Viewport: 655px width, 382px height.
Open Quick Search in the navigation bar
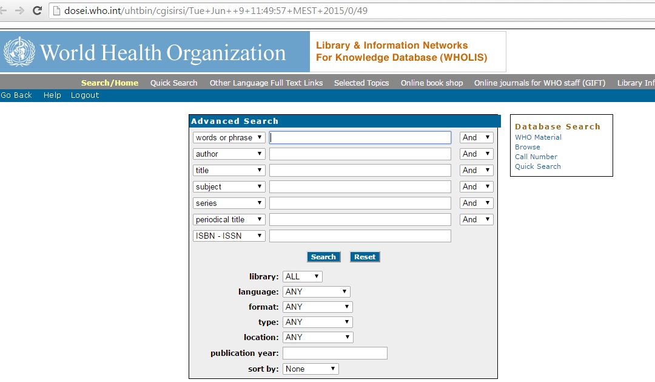pos(174,83)
